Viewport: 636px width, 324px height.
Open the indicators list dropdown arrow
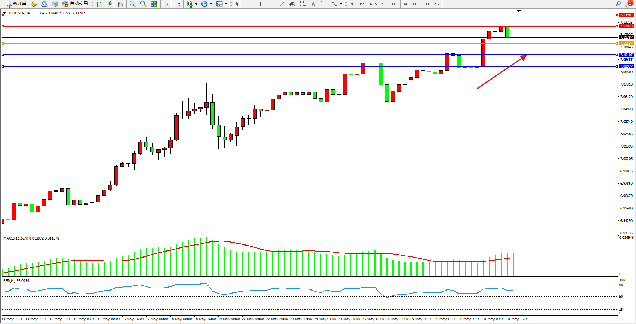tap(196, 4)
